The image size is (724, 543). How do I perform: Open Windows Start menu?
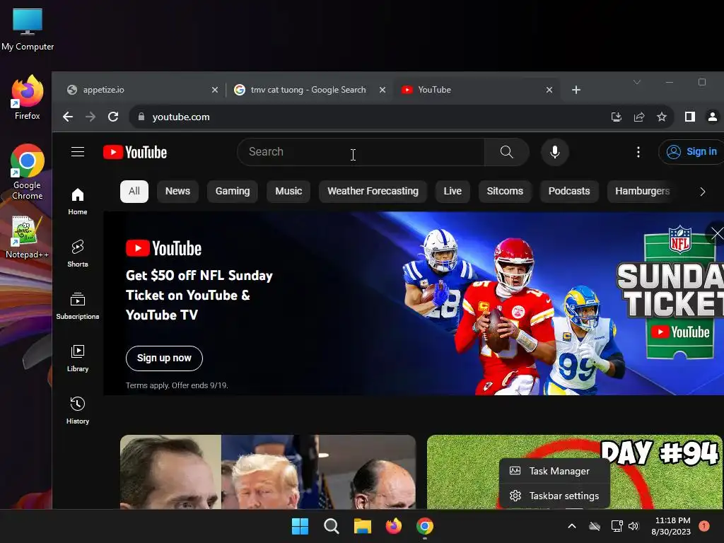[300, 526]
